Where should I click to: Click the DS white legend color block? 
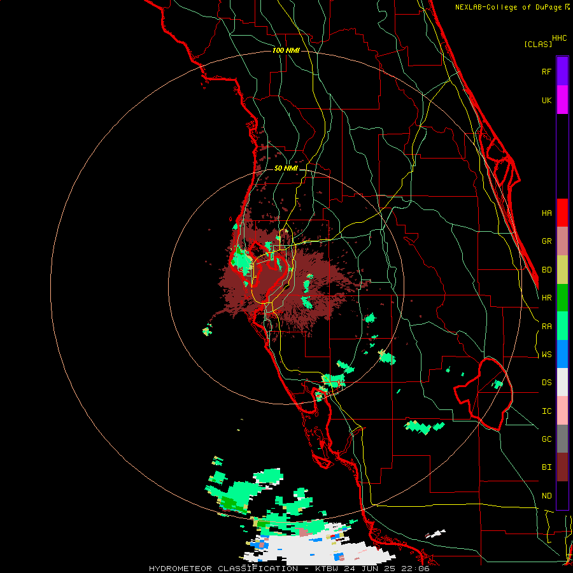point(562,382)
